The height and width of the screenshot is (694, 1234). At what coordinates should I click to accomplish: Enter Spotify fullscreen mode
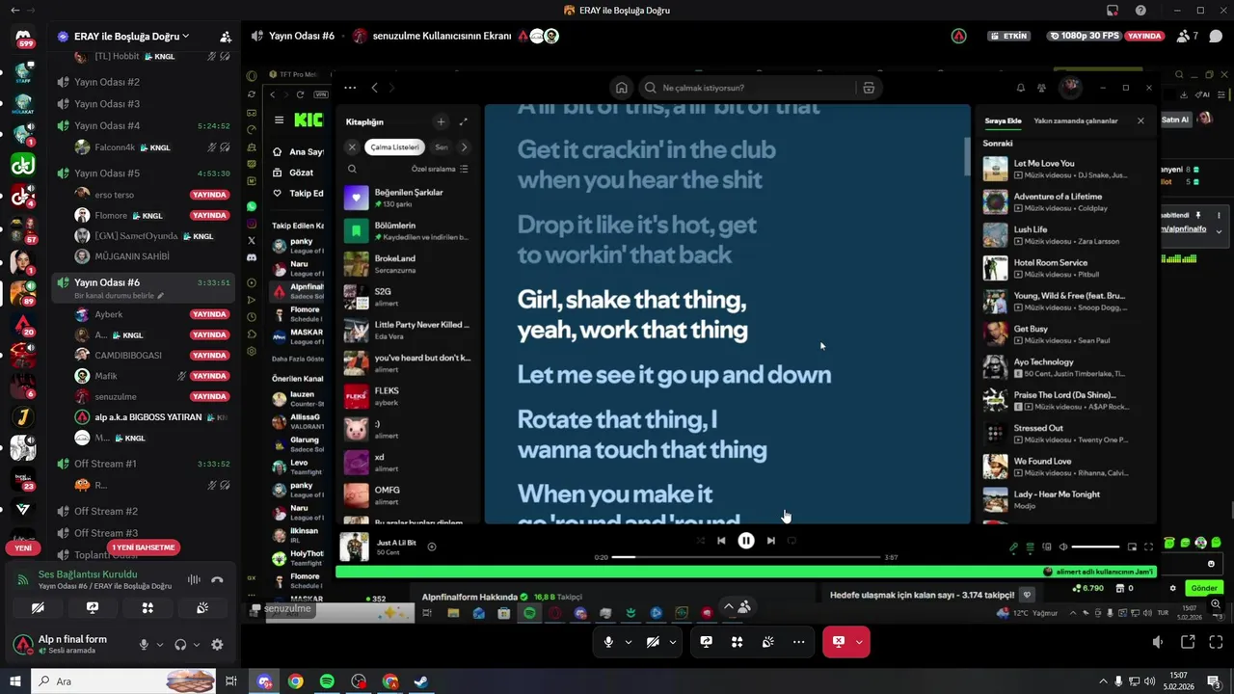1148,547
